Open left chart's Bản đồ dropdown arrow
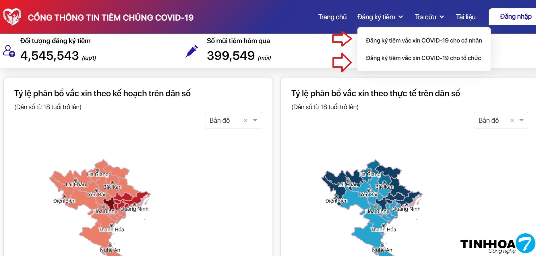Viewport: 536px width, 256px height. pos(255,120)
